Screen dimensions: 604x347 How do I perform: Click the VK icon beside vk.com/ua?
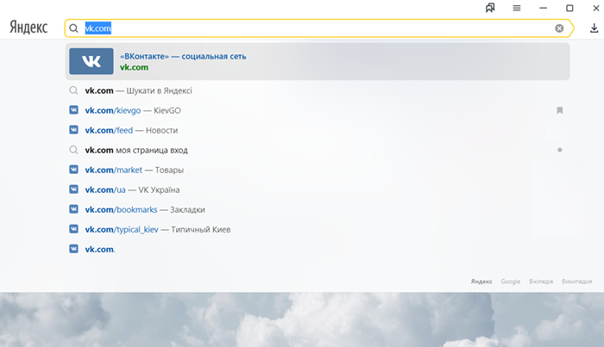point(73,189)
